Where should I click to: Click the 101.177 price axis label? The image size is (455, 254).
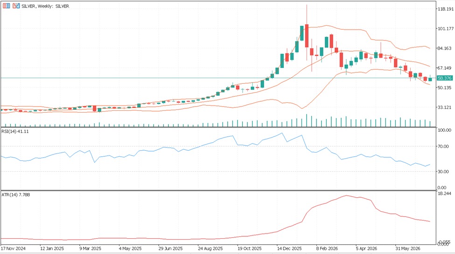pyautogui.click(x=445, y=29)
